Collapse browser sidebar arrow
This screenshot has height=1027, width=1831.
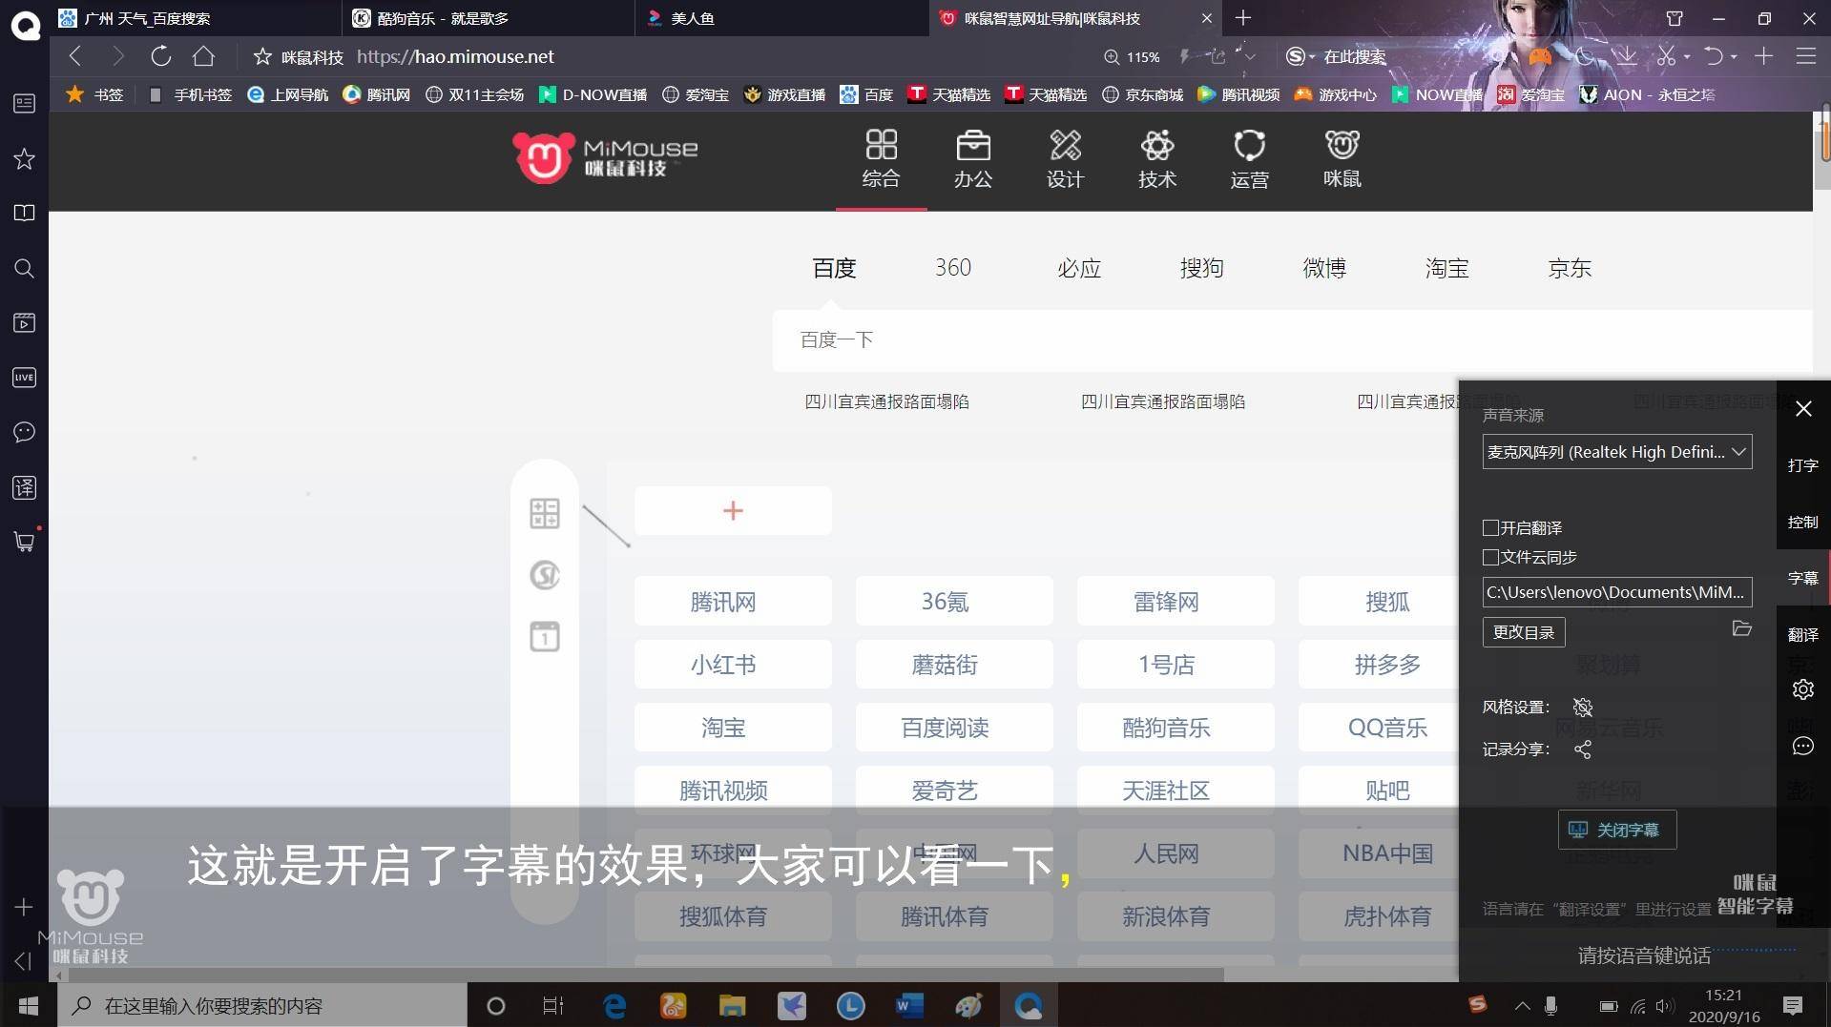[23, 960]
